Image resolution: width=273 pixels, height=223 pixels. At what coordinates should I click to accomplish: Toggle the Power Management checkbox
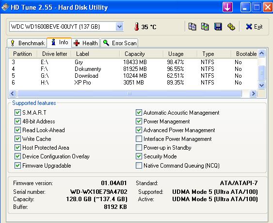coord(139,121)
